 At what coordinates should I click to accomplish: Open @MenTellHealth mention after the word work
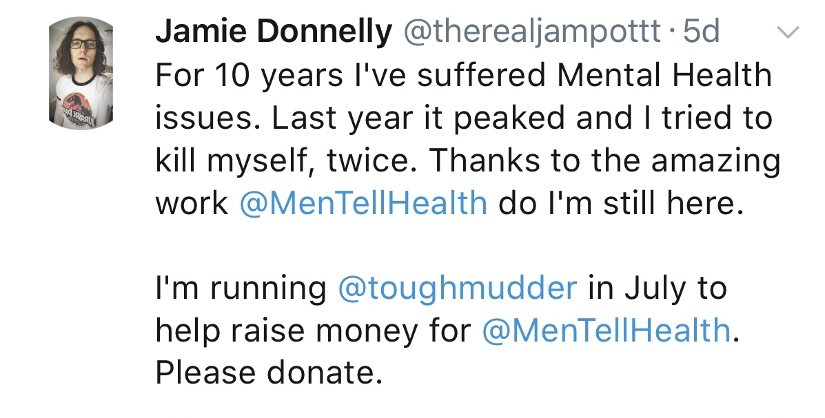click(x=364, y=203)
